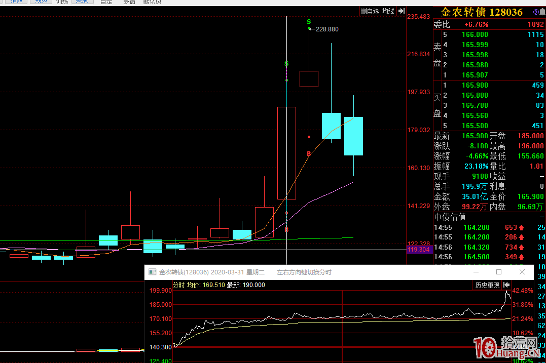Click the 外盘 value 99.22万

click(x=475, y=207)
